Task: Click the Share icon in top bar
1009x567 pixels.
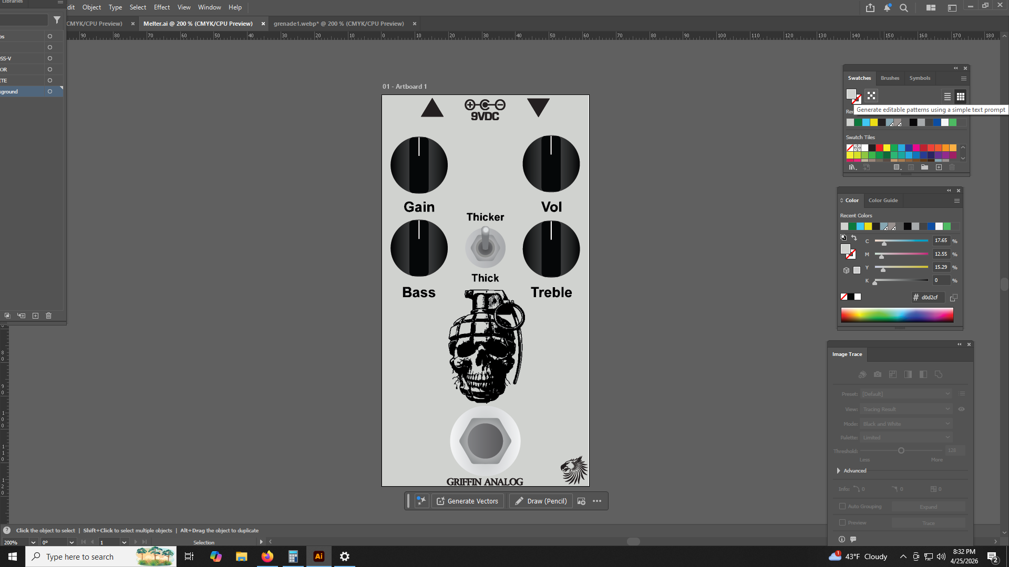Action: click(x=870, y=8)
